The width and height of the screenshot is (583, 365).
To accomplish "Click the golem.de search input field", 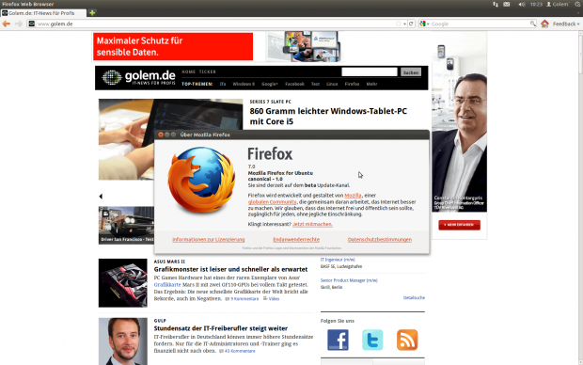I will (370, 71).
